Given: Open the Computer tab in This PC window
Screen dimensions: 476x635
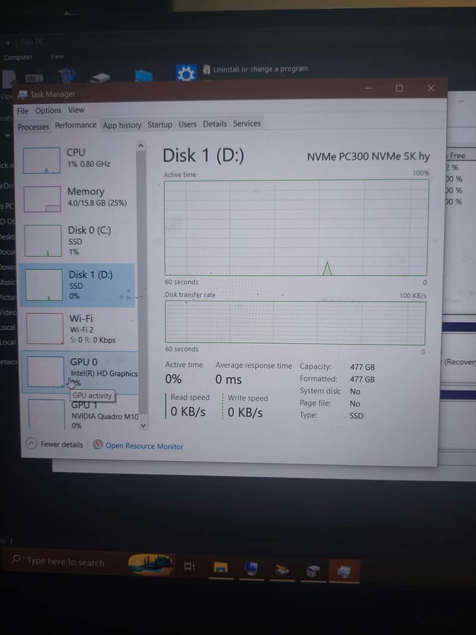Looking at the screenshot, I should (x=18, y=58).
